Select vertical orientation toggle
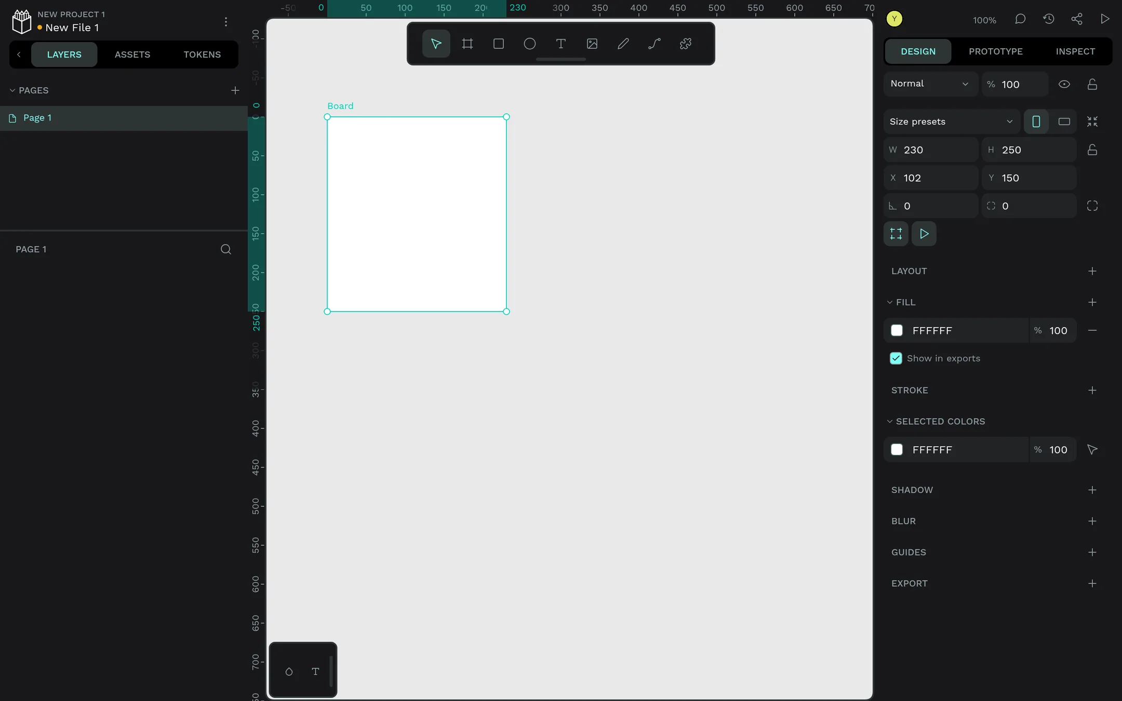The width and height of the screenshot is (1122, 701). pyautogui.click(x=1036, y=122)
